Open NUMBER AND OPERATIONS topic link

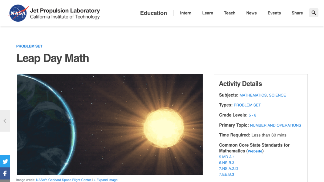(x=275, y=125)
